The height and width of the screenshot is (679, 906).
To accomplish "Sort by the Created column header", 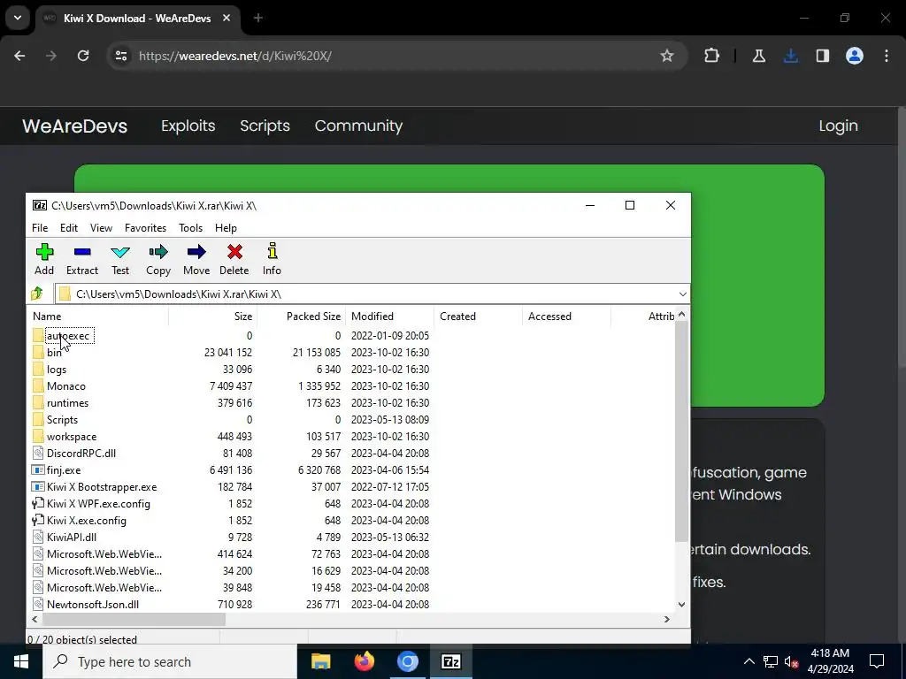I will click(x=478, y=317).
